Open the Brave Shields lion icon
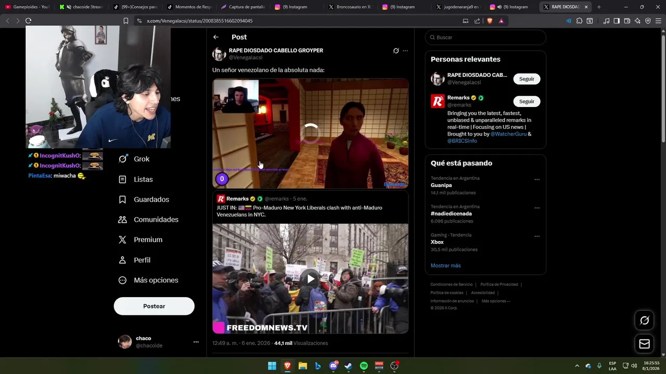 tap(490, 21)
